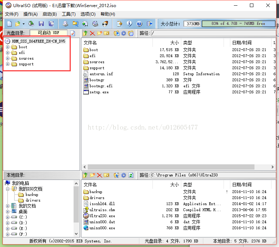Open the 选项(O) menu
Screen dimensions: 279x247
88,14
